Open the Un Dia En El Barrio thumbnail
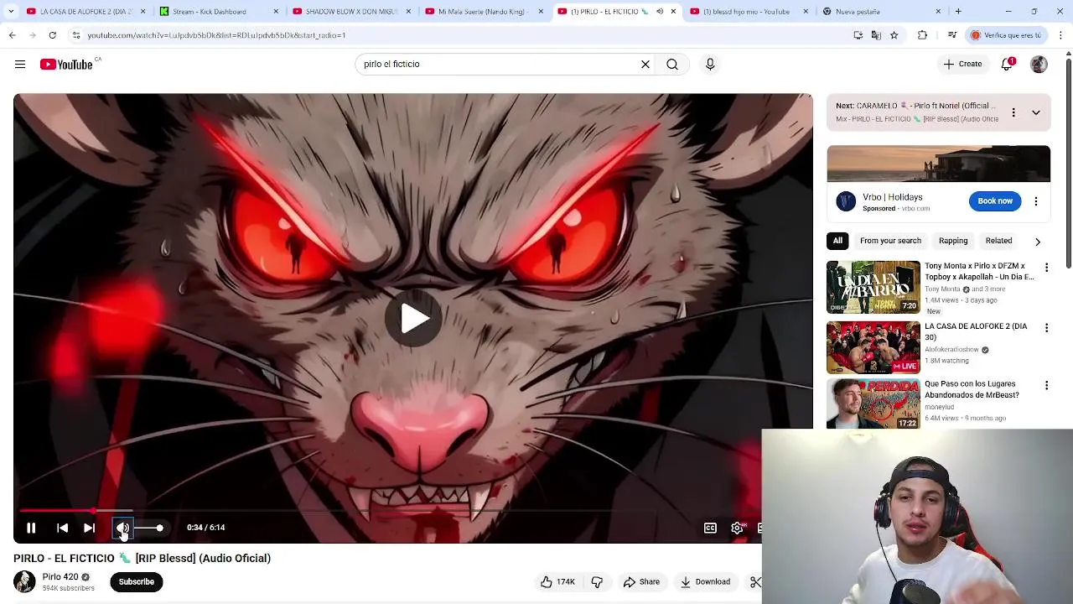The image size is (1073, 604). [873, 287]
